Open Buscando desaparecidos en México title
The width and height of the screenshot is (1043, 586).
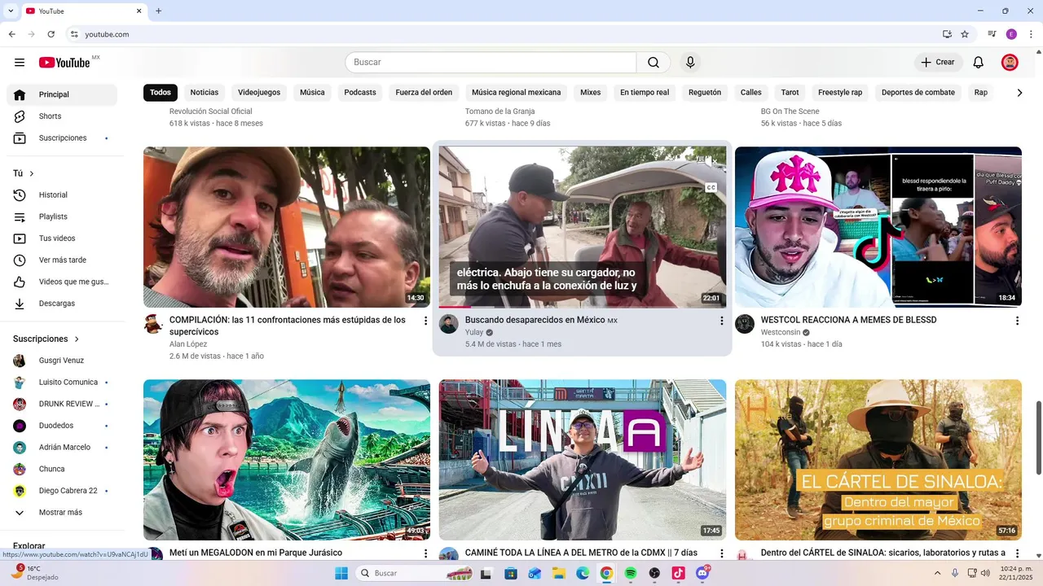535,320
